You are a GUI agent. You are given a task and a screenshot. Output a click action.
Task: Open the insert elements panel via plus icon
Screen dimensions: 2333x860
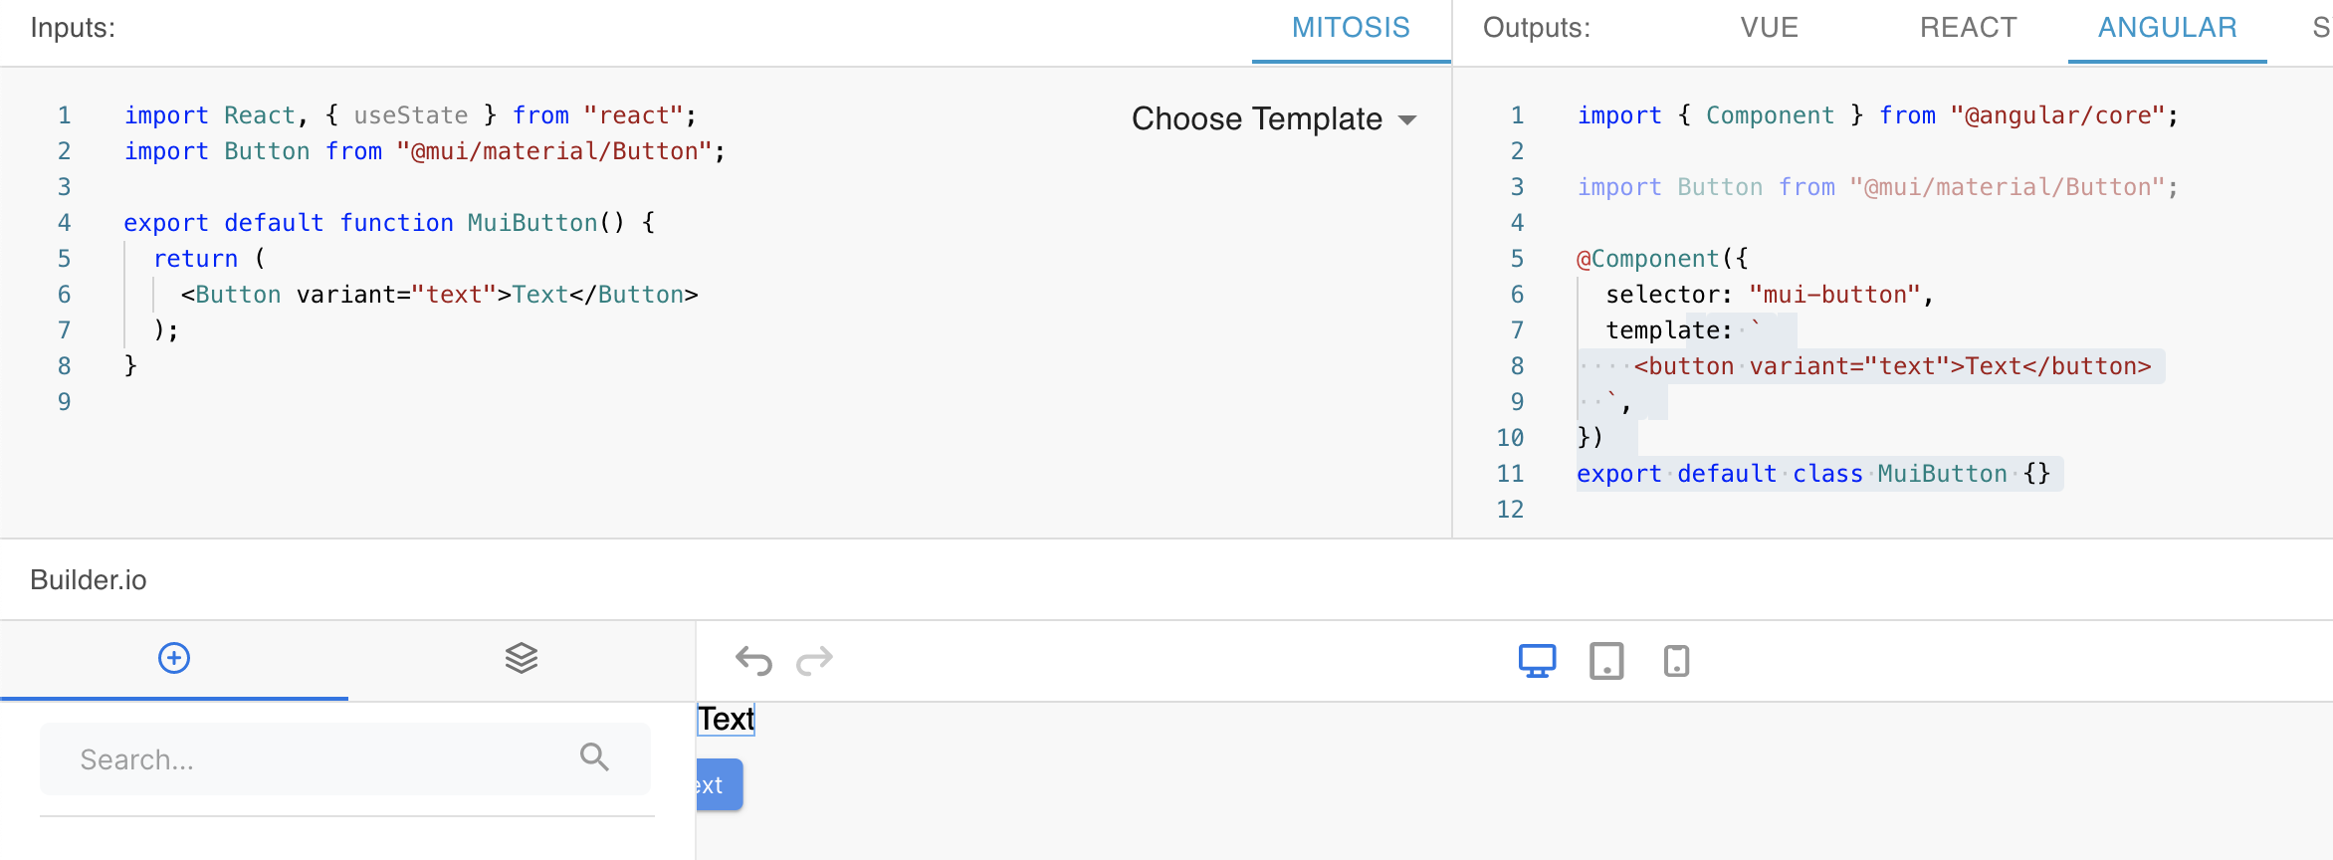(174, 659)
